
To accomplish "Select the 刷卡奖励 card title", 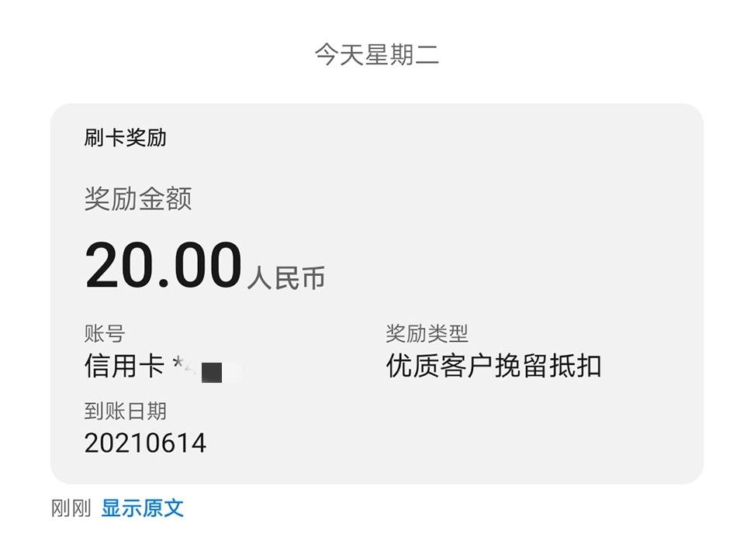I will coord(125,138).
